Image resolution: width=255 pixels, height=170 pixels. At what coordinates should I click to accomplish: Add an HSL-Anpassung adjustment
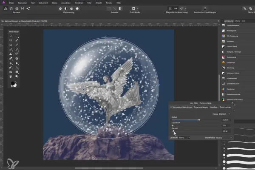click(238, 36)
